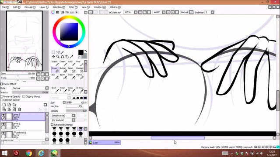Open the rotation angle dropdown arrow

pos(164,12)
